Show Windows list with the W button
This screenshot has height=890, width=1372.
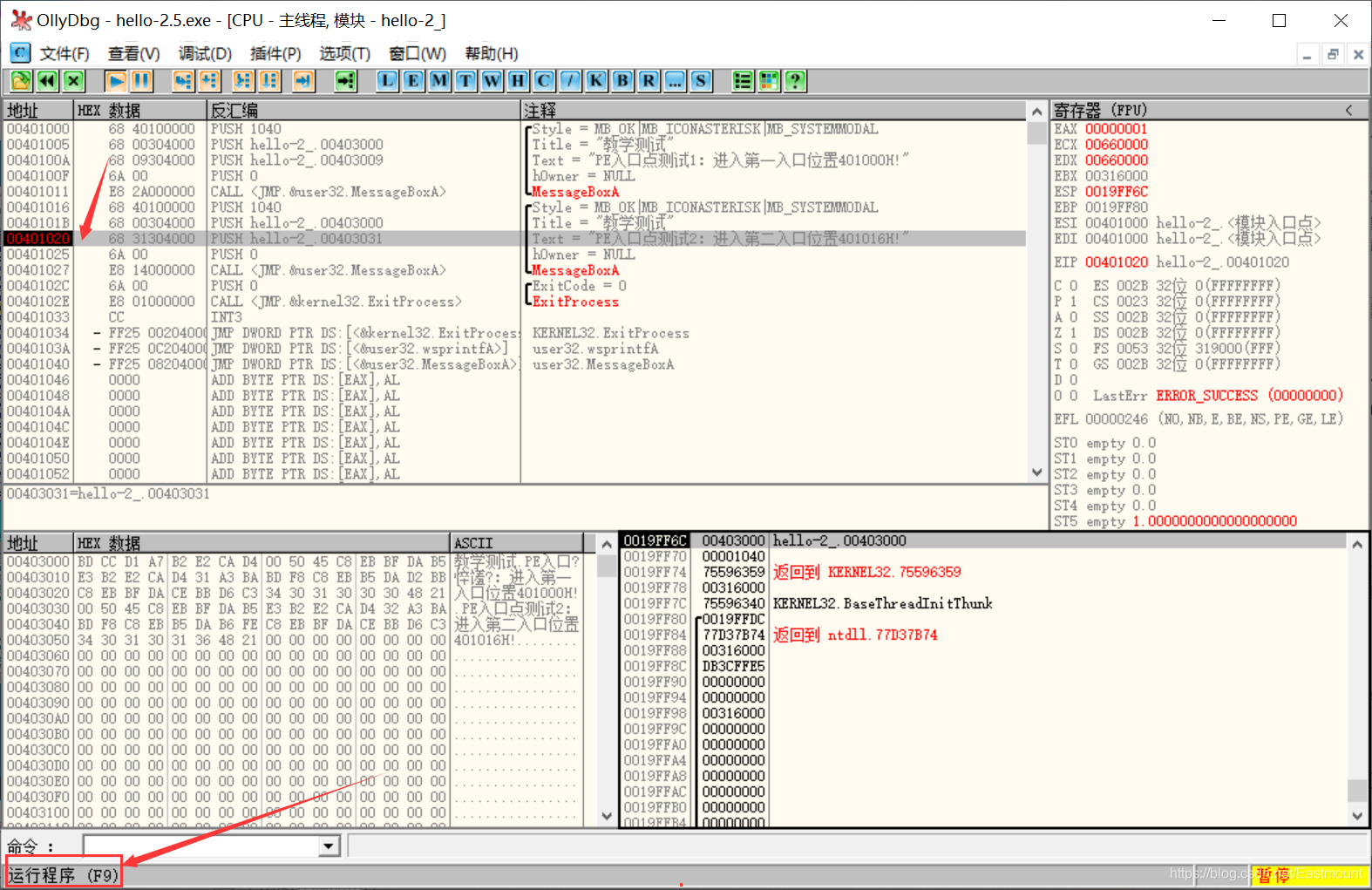(x=492, y=81)
